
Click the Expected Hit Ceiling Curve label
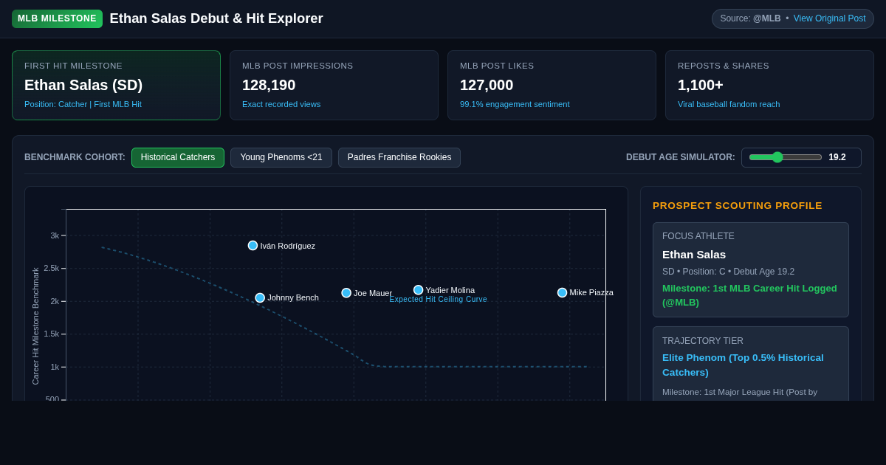pos(439,300)
